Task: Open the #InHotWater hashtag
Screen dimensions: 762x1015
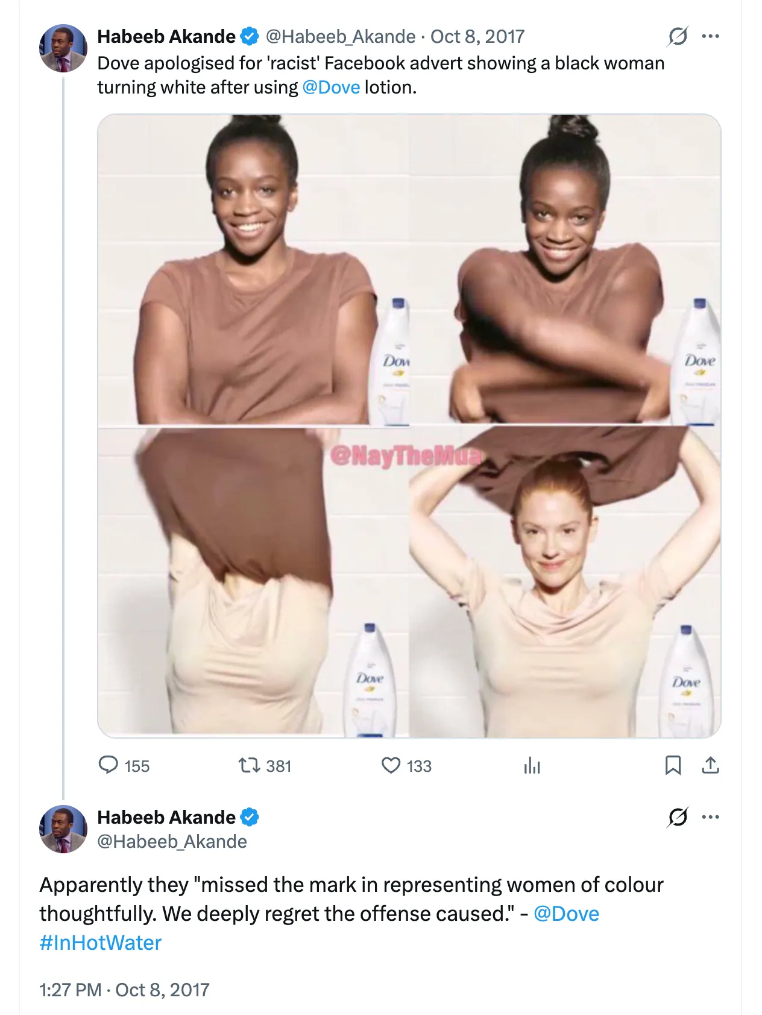Action: 101,943
